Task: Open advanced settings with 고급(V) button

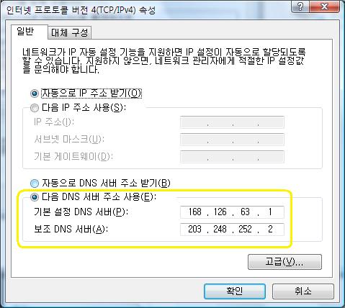Action: coord(284,262)
